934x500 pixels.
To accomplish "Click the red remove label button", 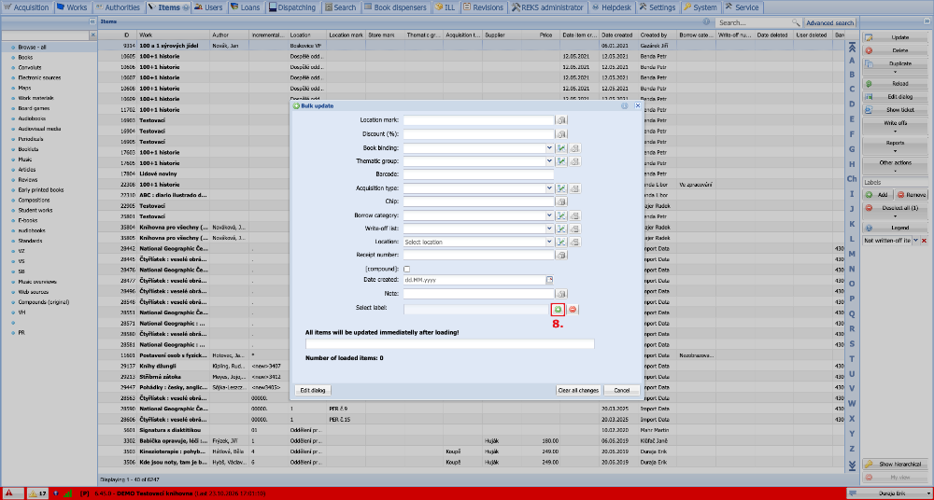I will [x=573, y=310].
